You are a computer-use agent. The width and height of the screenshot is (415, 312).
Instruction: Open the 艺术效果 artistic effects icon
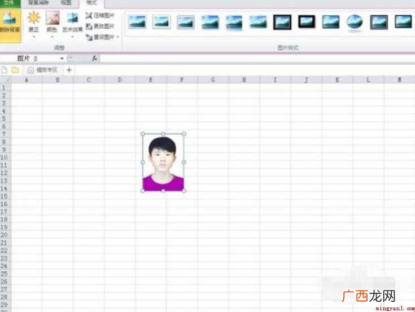tap(72, 18)
